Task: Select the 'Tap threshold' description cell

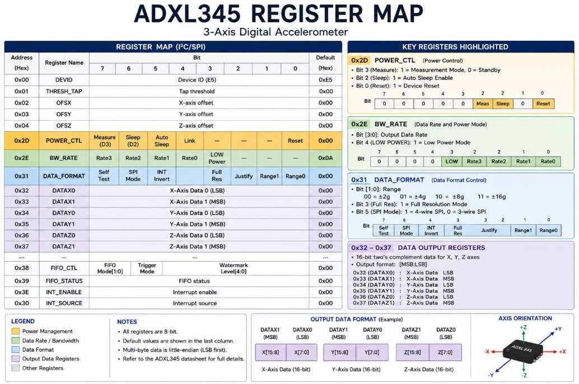Action: [x=199, y=91]
